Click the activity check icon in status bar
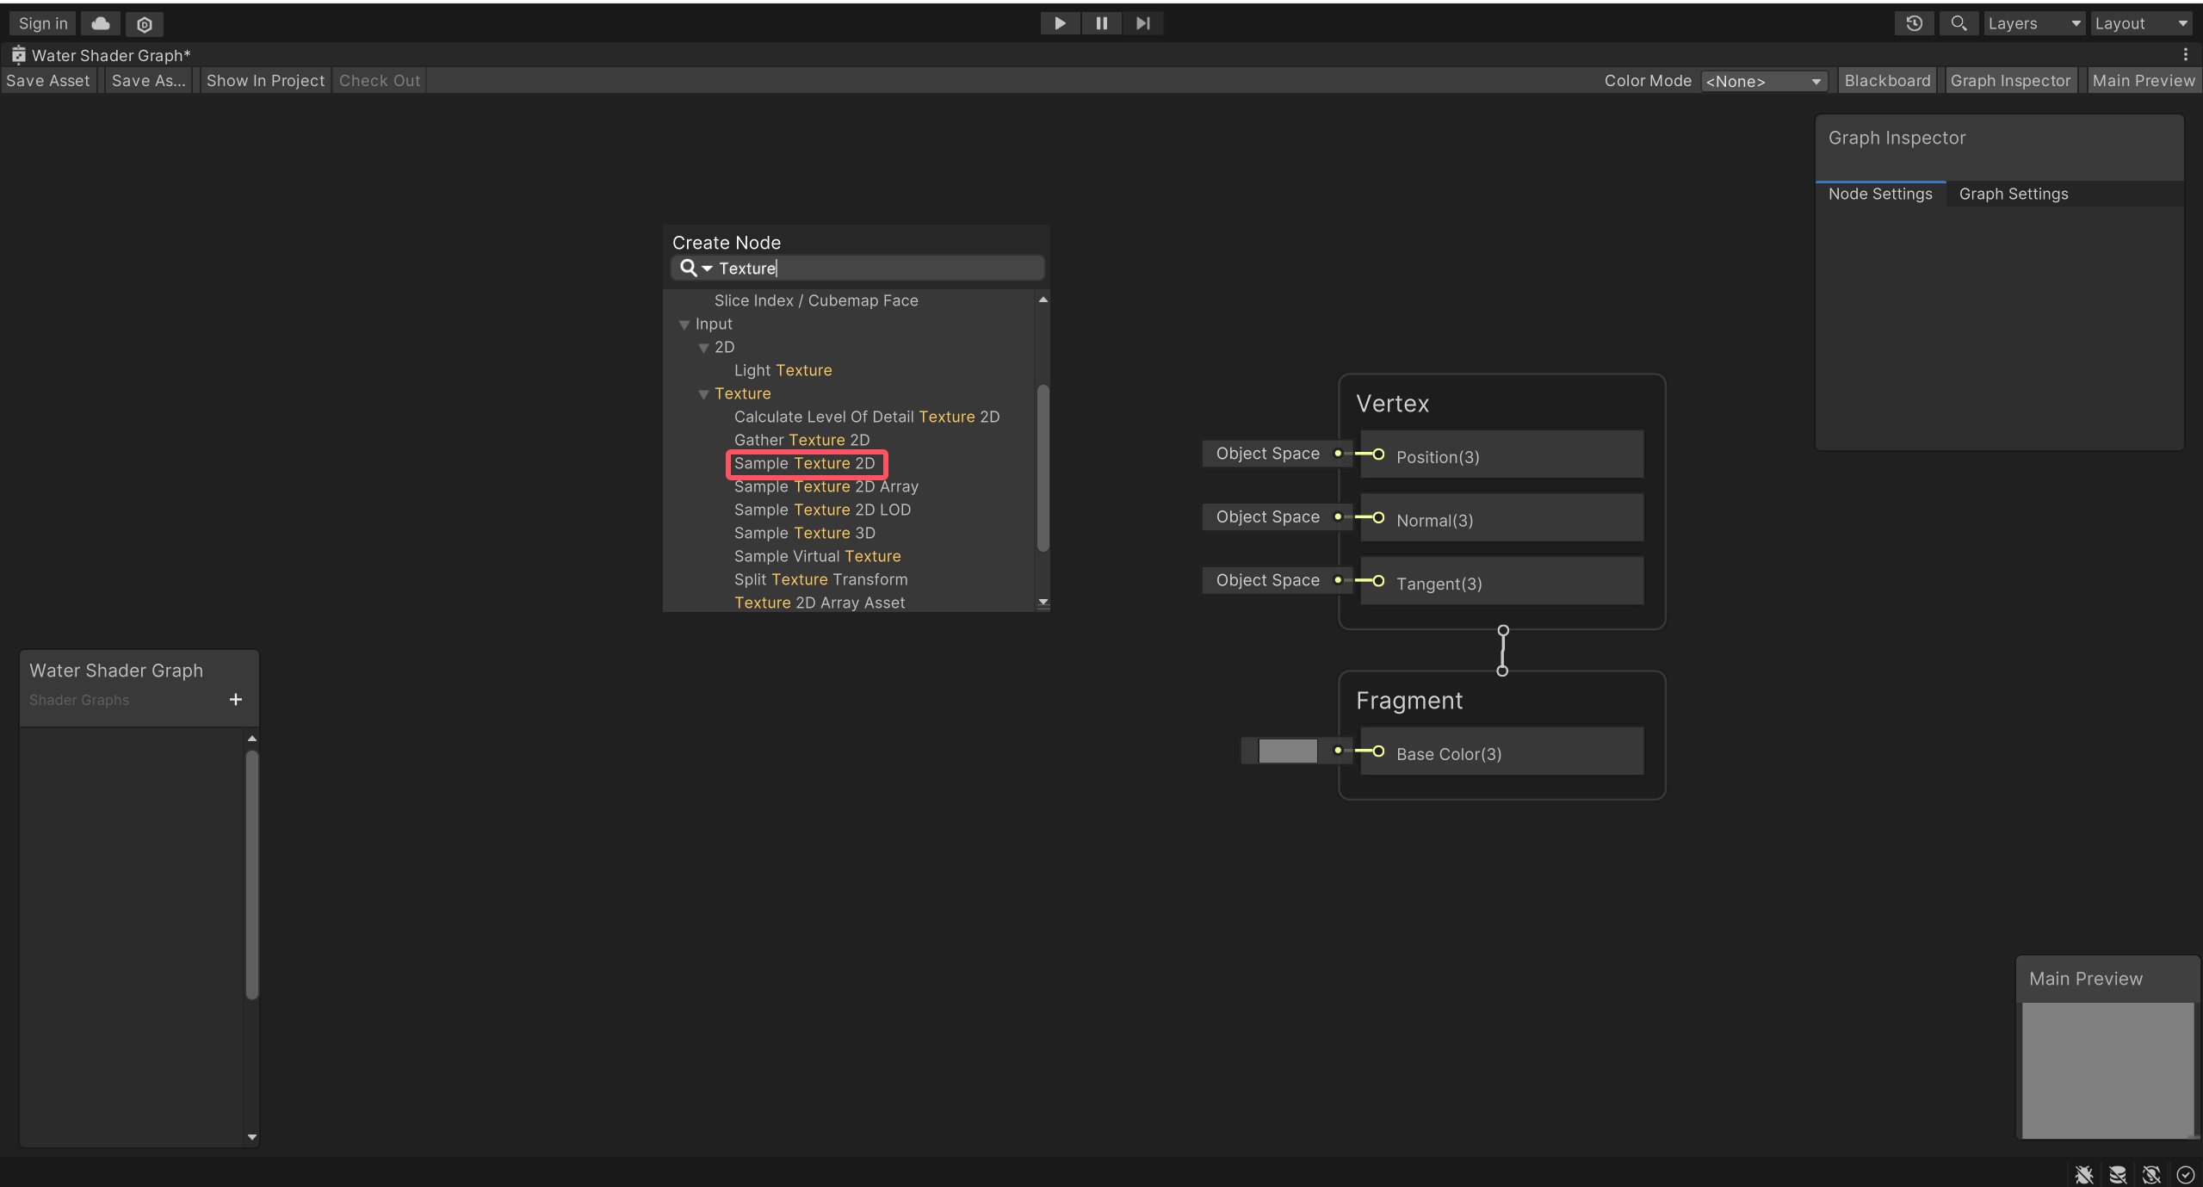The height and width of the screenshot is (1187, 2203). click(x=2185, y=1174)
